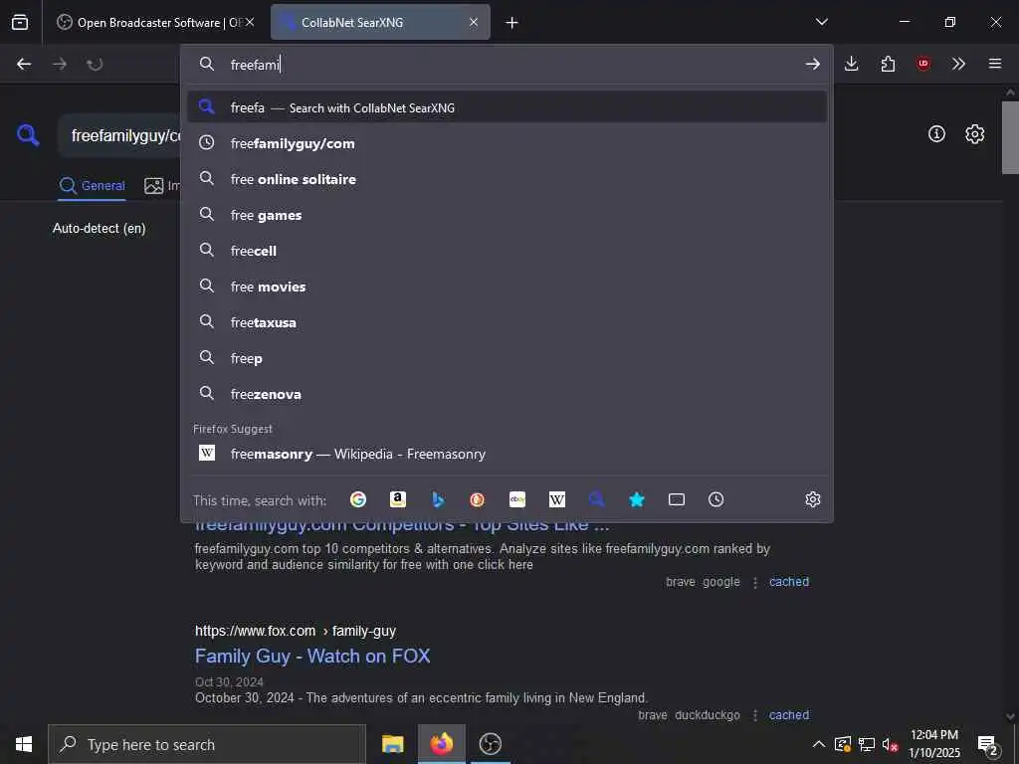Open Firefox View tab list icon

[x=20, y=22]
